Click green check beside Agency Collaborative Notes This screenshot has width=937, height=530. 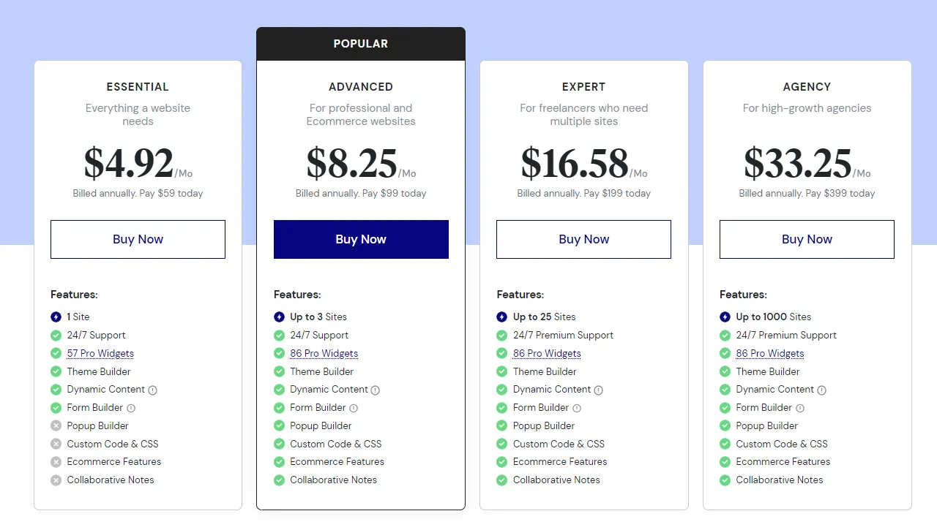coord(725,480)
